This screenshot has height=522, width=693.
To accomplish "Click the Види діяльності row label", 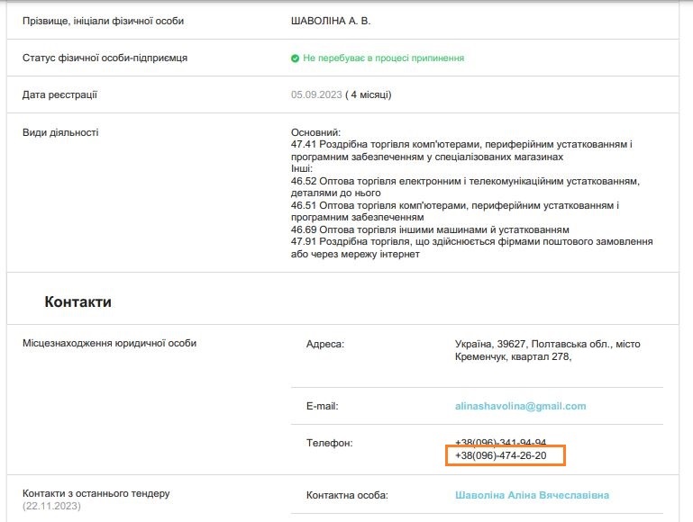I will (60, 132).
